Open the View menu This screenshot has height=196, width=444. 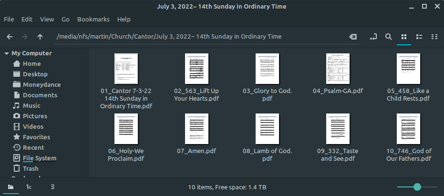(47, 19)
